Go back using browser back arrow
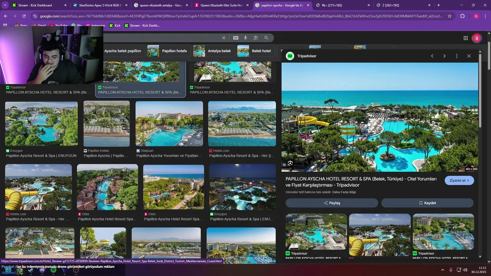The image size is (491, 276). (x=5, y=16)
